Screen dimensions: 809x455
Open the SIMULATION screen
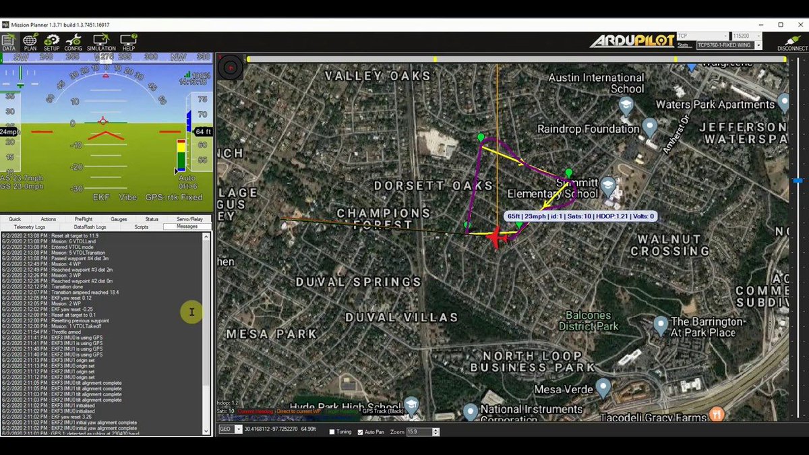(101, 42)
